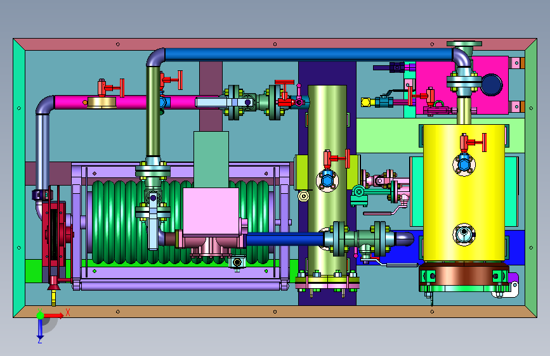Image resolution: width=550 pixels, height=356 pixels.
Task: Select the blue elbow at the top pipe's left end
Action: 156,57
